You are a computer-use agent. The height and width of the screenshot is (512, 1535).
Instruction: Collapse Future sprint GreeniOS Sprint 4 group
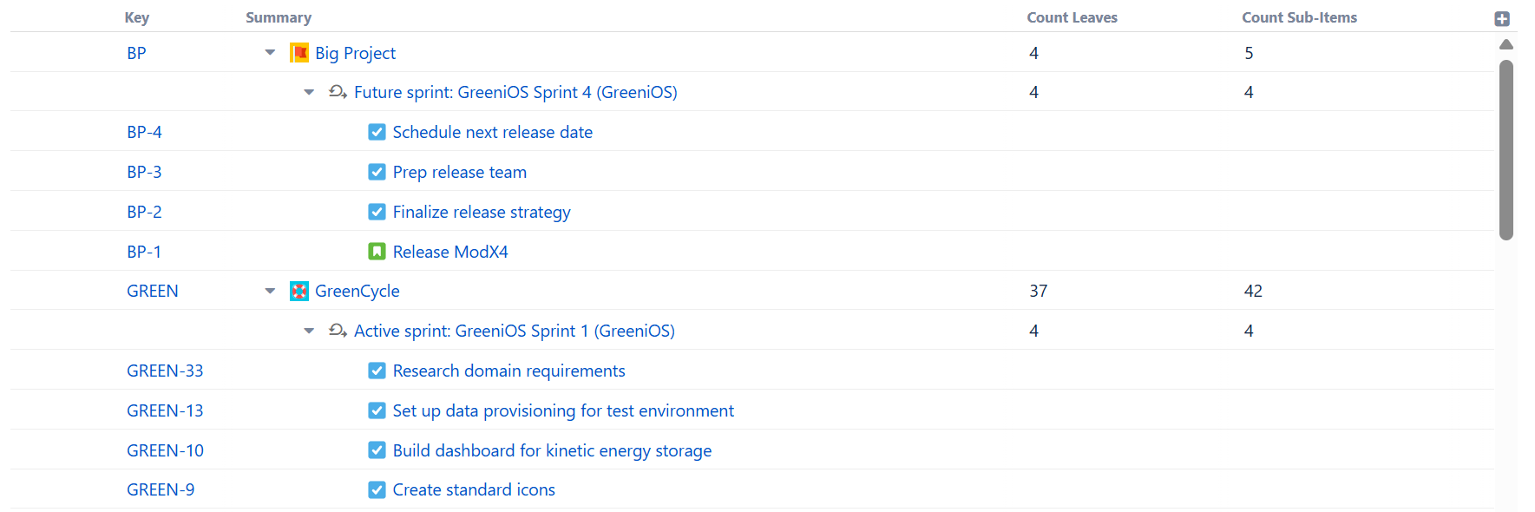point(309,92)
